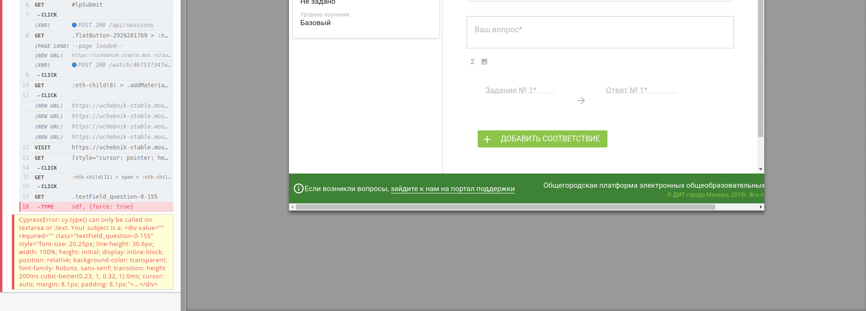Click the scroll-down arrow of the vertical scrollbar
The width and height of the screenshot is (866, 311).
(760, 169)
